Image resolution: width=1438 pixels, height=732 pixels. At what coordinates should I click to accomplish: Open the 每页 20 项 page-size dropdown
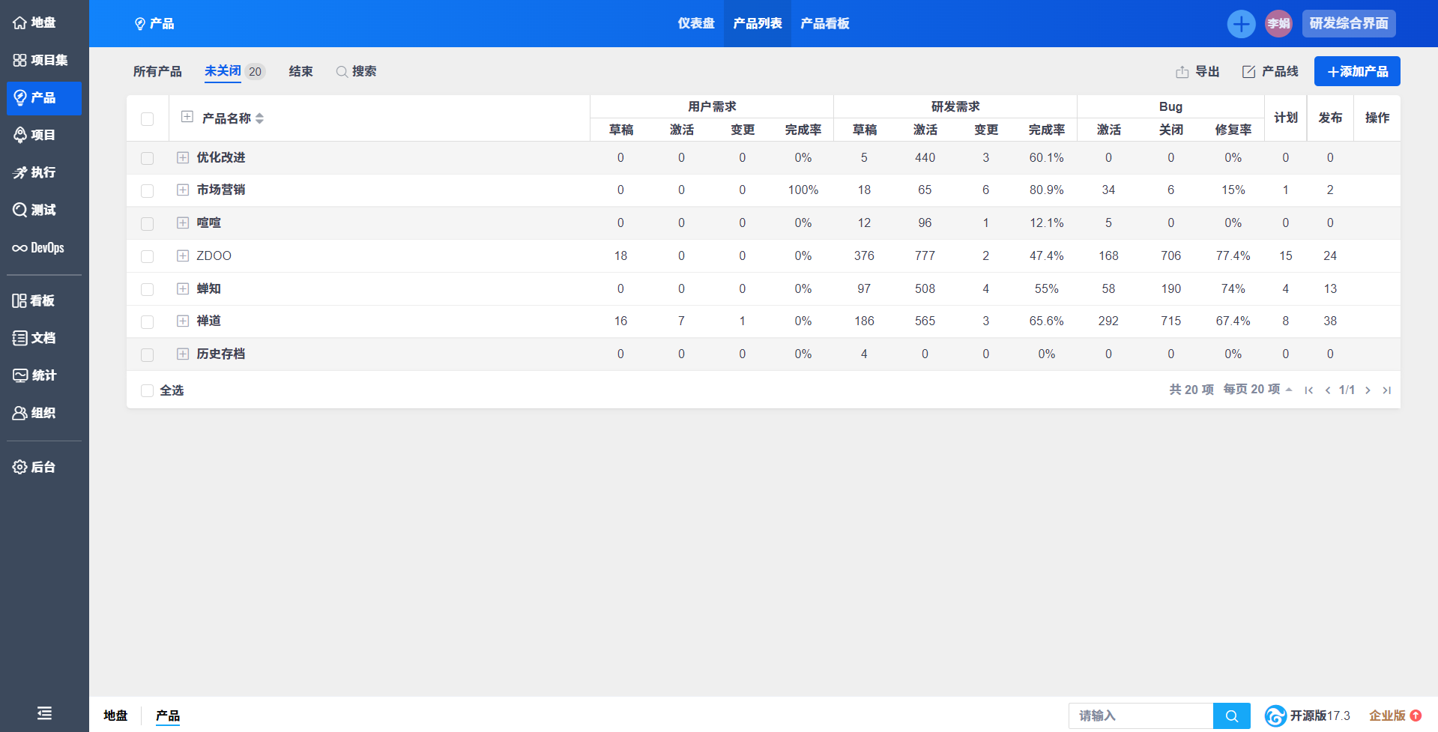[x=1257, y=390]
